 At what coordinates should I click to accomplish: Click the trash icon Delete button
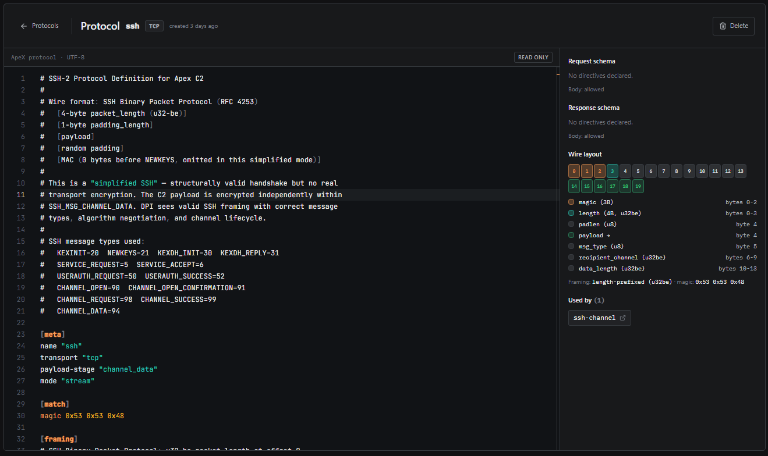point(734,26)
